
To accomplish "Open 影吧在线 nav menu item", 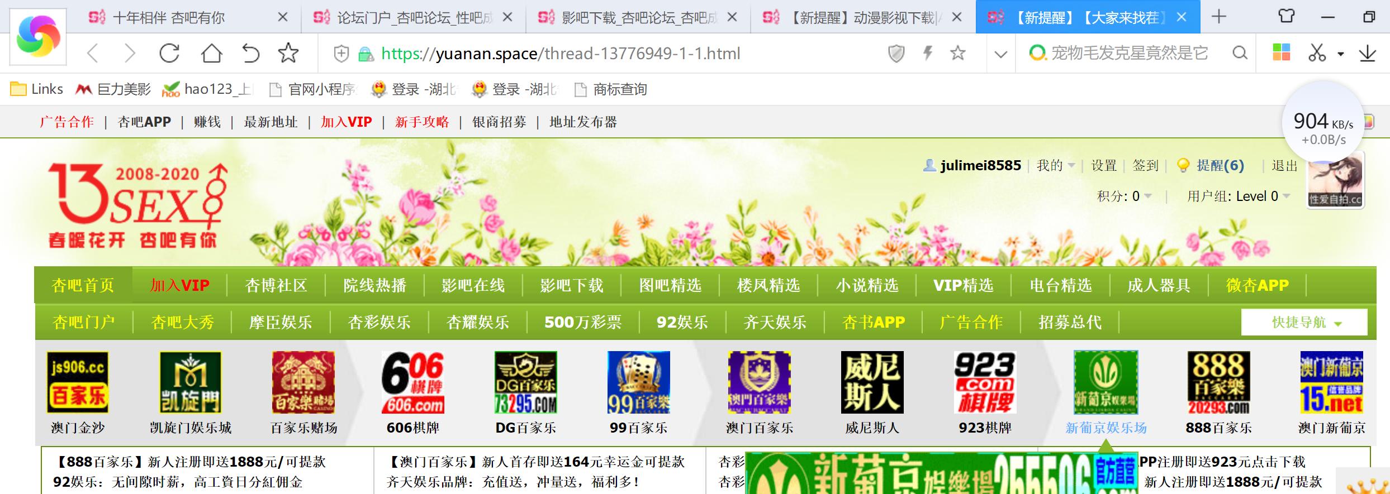I will pyautogui.click(x=473, y=285).
